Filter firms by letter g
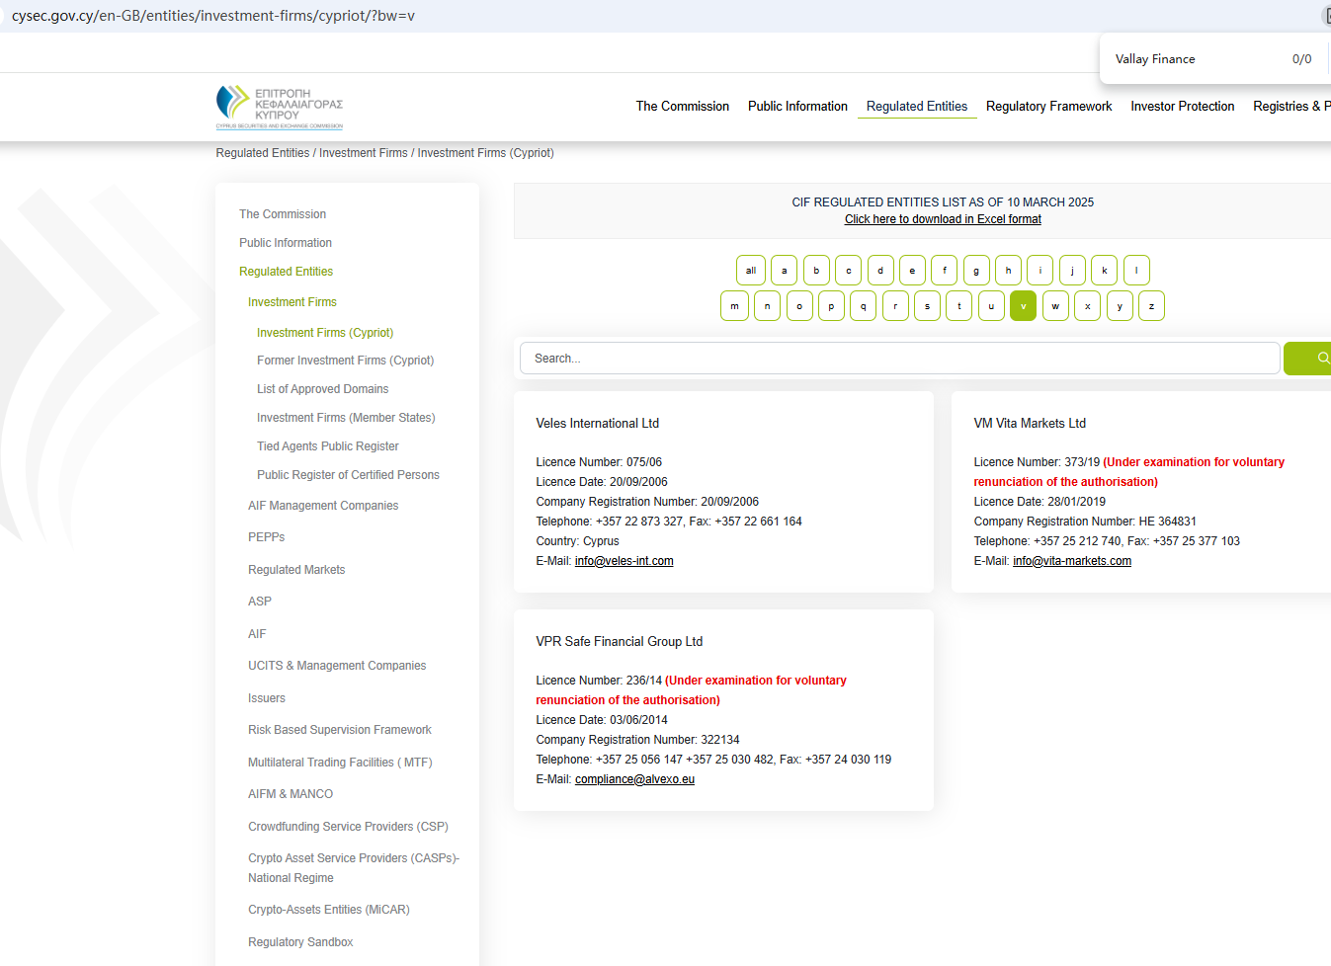 [x=976, y=271]
